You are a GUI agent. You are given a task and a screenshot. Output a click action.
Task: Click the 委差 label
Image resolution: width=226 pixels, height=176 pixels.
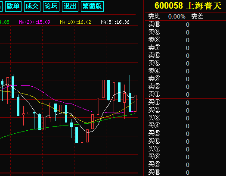197,16
